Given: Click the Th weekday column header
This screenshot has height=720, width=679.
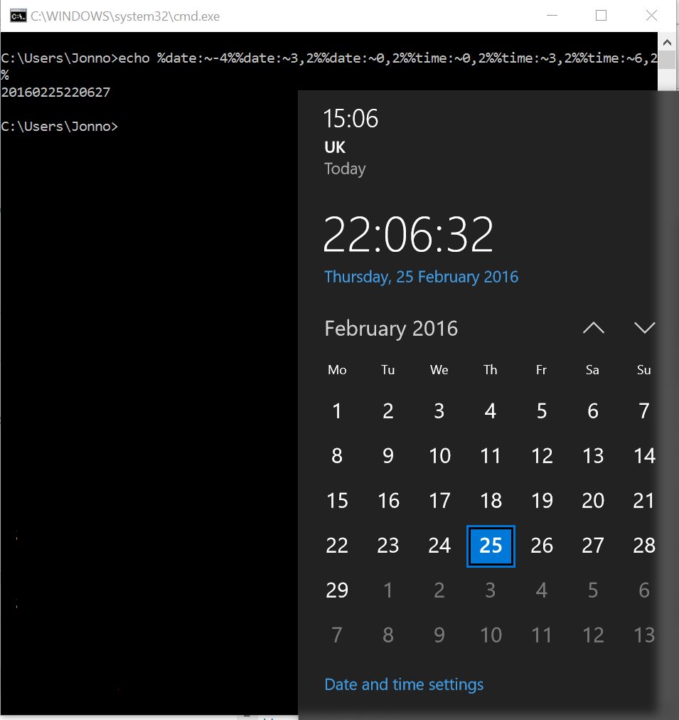Looking at the screenshot, I should (x=491, y=370).
